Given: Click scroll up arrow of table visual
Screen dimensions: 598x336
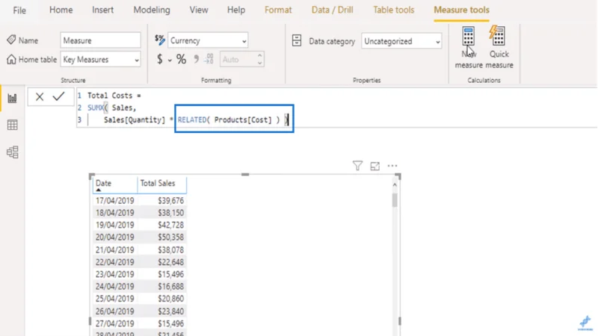Looking at the screenshot, I should [395, 184].
